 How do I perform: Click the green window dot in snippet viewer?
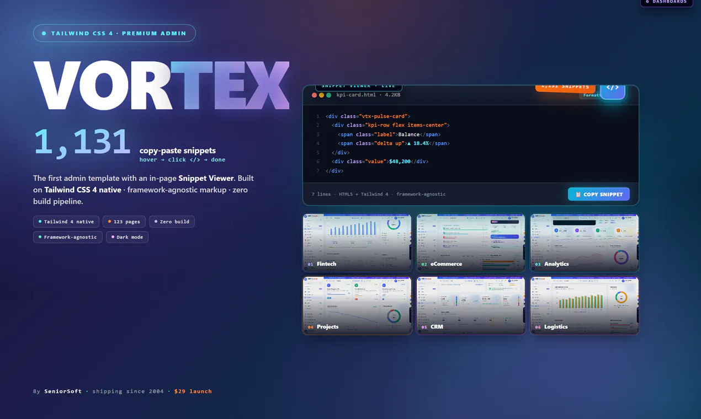coord(328,95)
